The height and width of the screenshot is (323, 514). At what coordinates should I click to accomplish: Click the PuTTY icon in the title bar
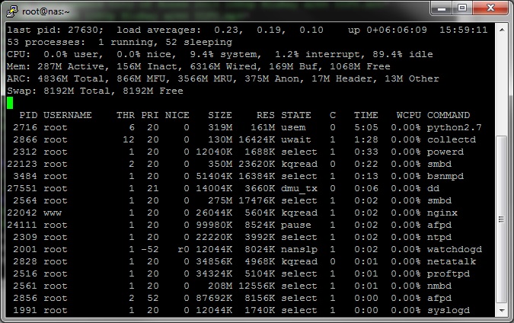tap(11, 11)
